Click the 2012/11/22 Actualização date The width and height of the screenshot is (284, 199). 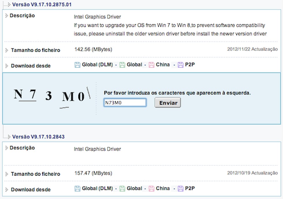(x=252, y=49)
